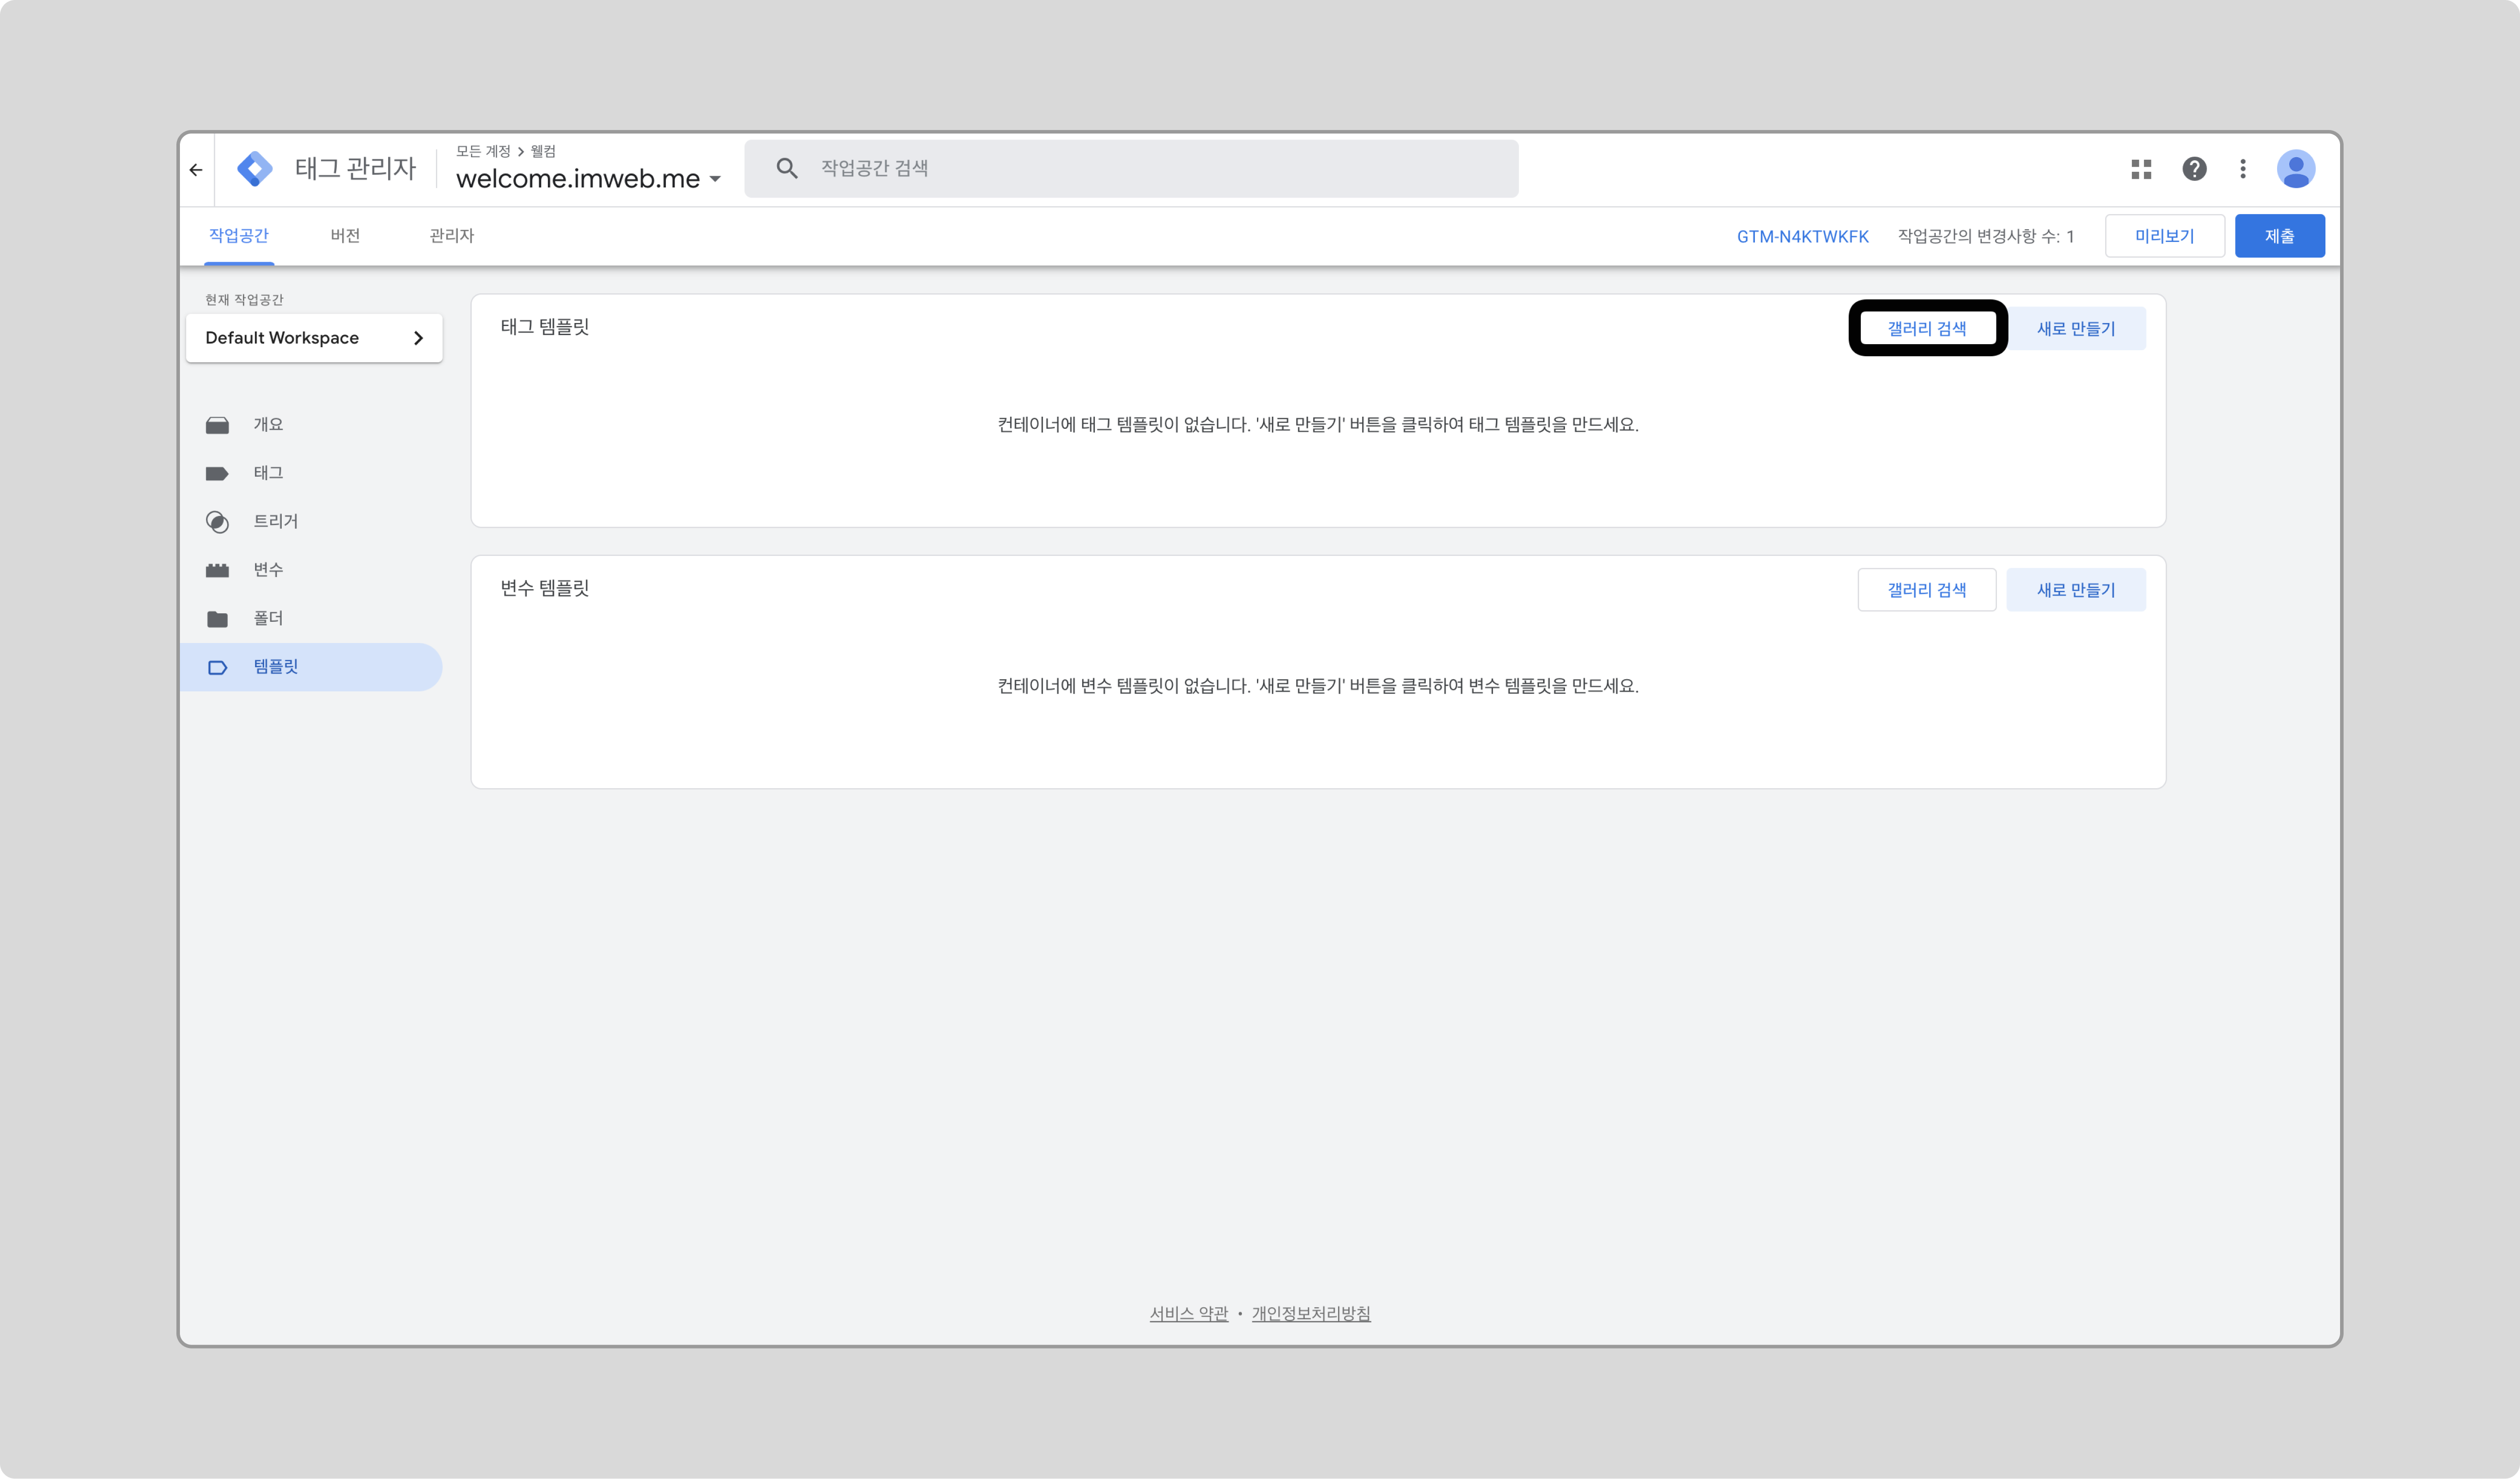Viewport: 2520px width, 1479px height.
Task: Click the 웰컴 breadcrumb link
Action: (x=543, y=151)
